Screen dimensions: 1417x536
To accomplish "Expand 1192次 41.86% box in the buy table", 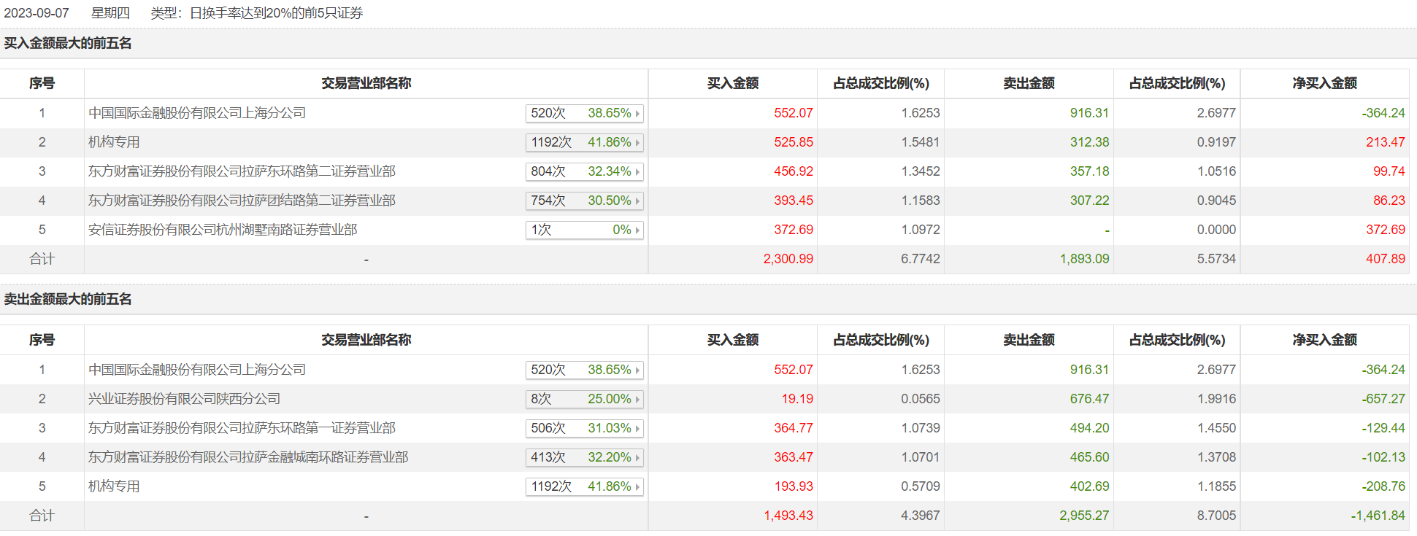I will click(x=584, y=143).
